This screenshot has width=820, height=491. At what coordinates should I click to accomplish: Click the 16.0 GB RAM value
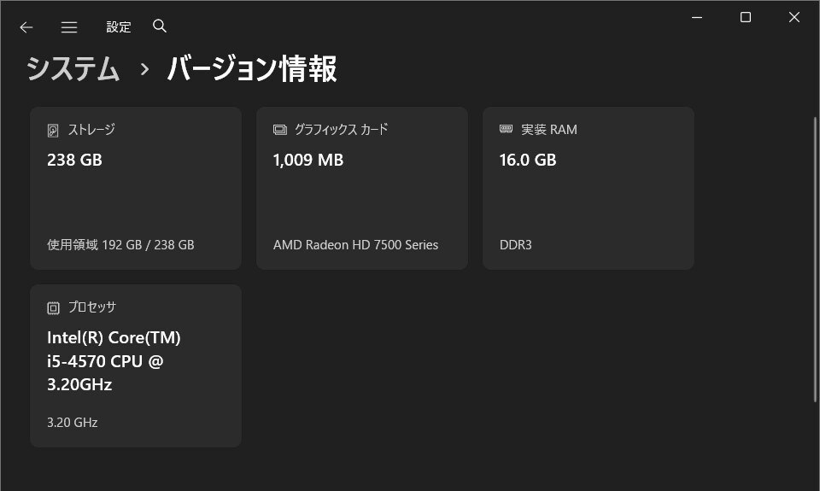click(528, 160)
